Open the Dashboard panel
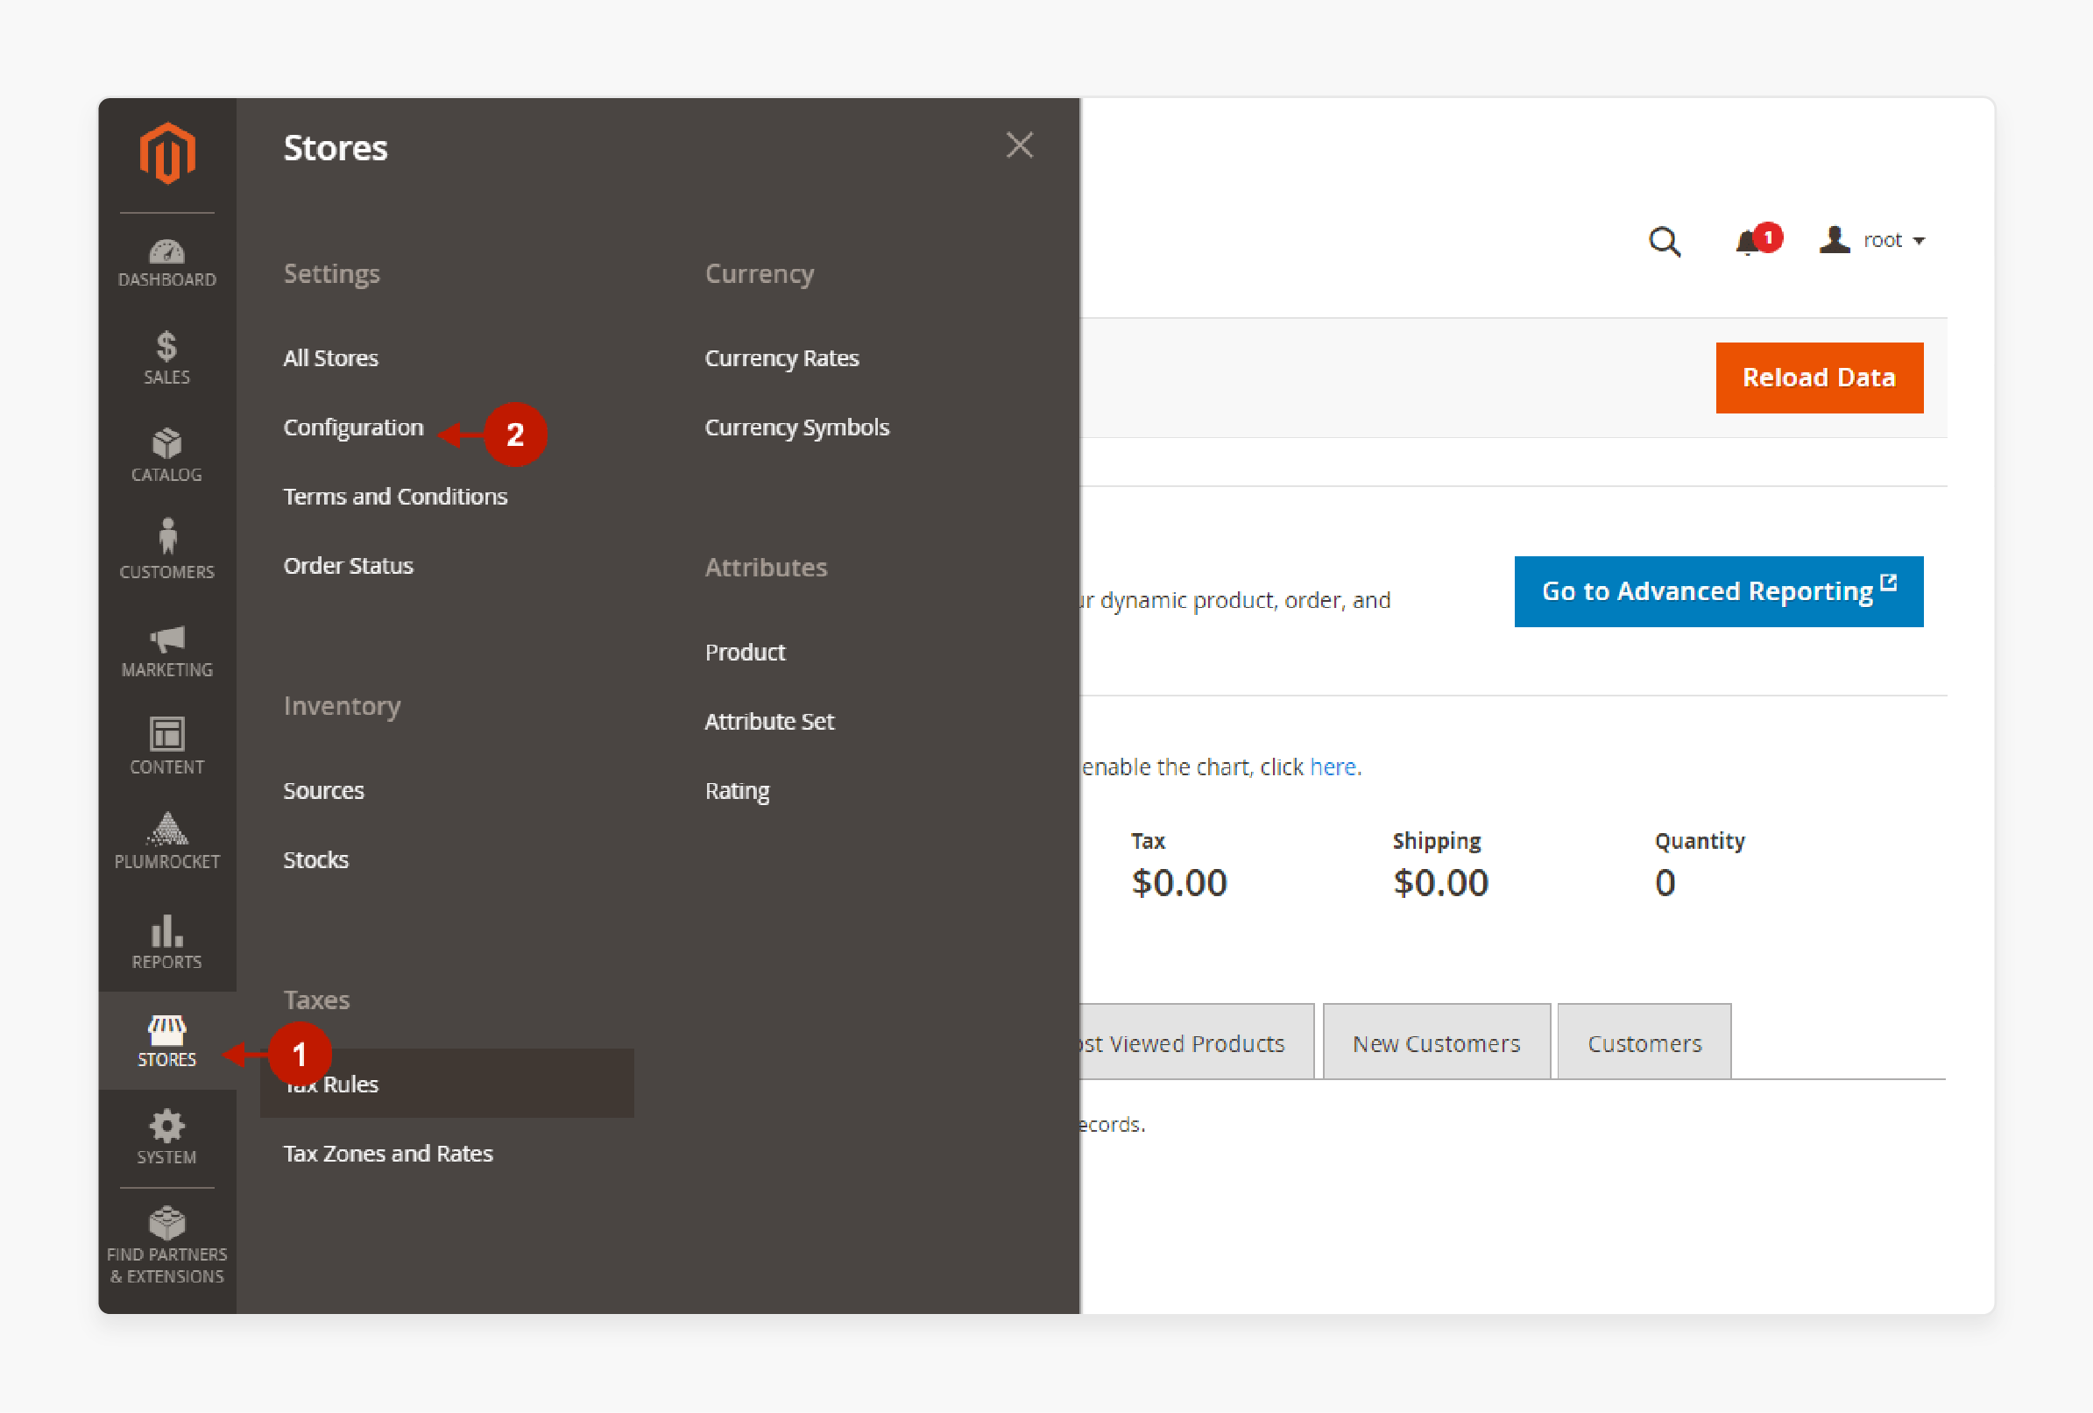This screenshot has height=1413, width=2093. (x=166, y=256)
